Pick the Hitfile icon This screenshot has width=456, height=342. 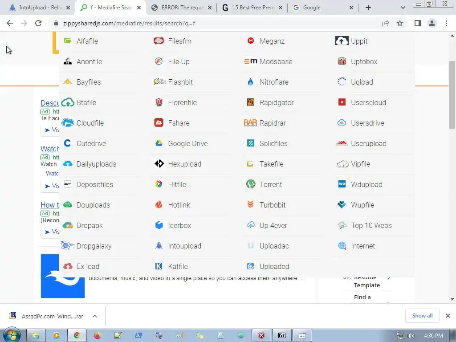pos(159,184)
